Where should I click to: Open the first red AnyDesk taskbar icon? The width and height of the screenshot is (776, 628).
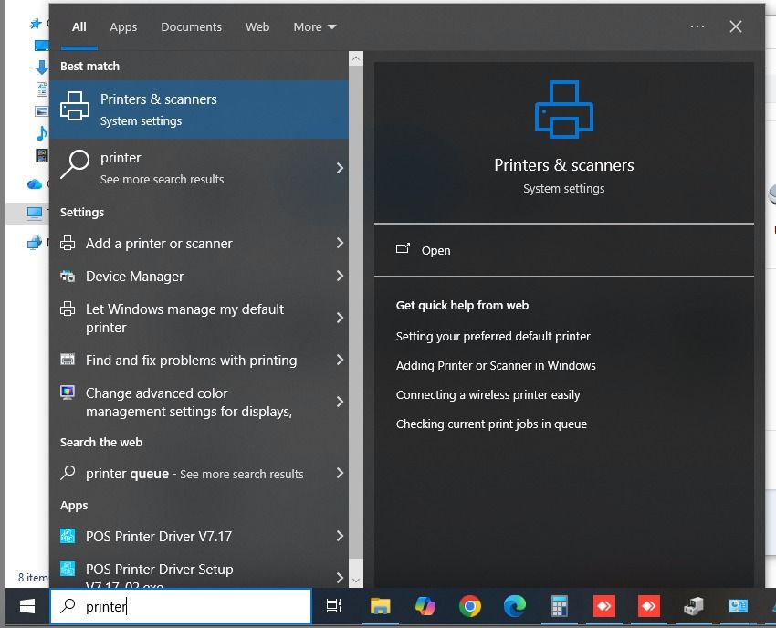click(603, 606)
